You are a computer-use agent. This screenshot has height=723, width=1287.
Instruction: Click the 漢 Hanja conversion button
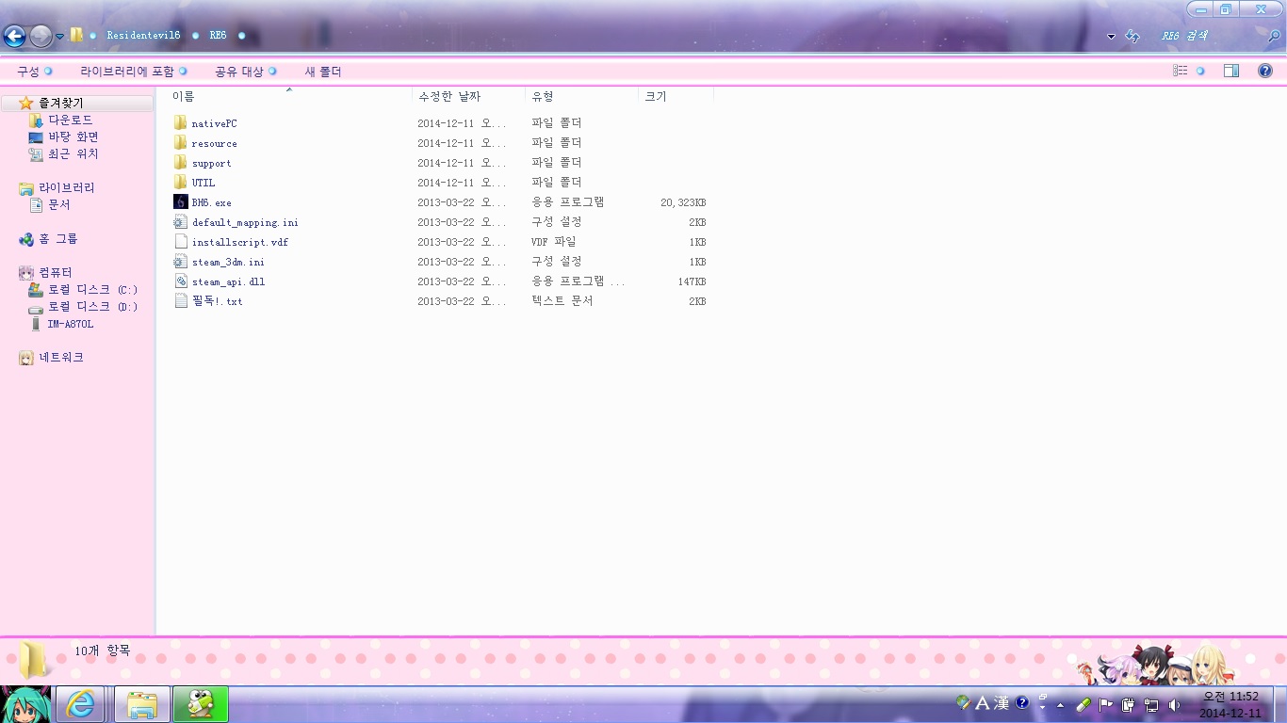[x=1001, y=703]
